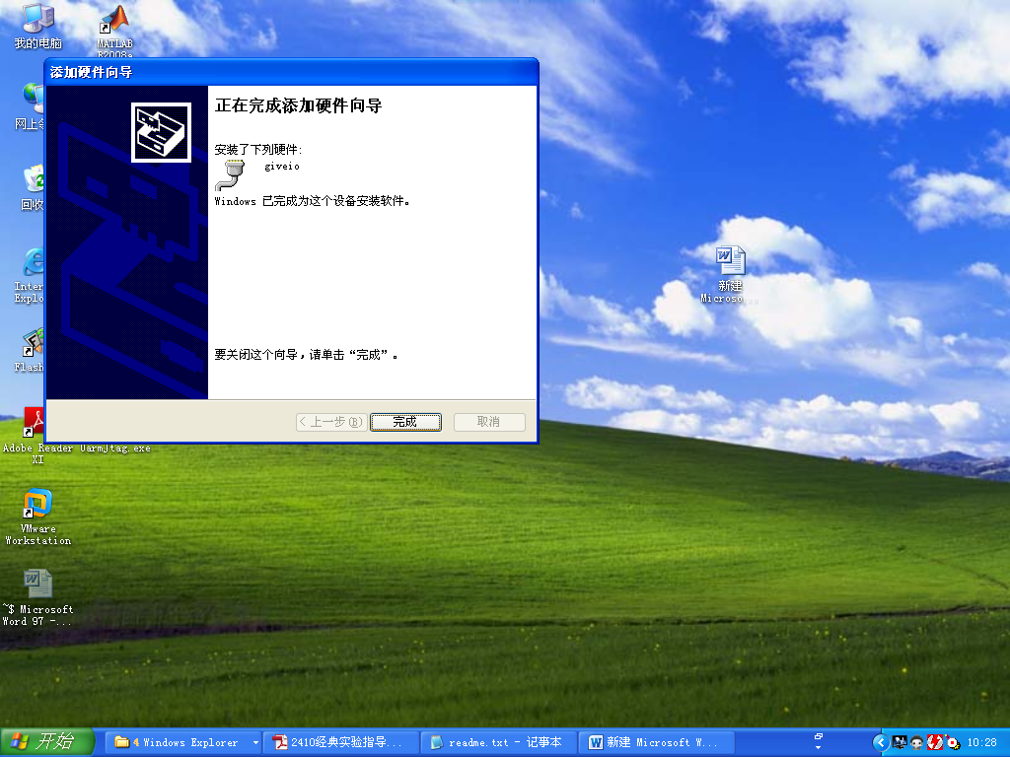Open the MATLAB R2008a desktop shortcut
Screen dimensions: 1010x757
(114, 31)
